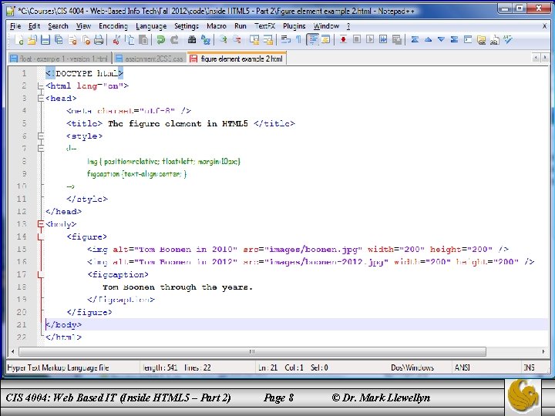Paste with the clipboard icon

coord(143,40)
